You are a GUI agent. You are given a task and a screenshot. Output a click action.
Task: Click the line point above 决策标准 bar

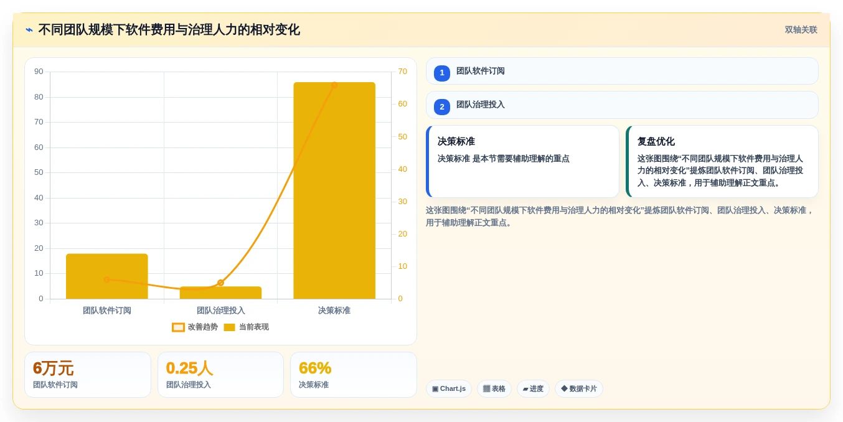(334, 85)
